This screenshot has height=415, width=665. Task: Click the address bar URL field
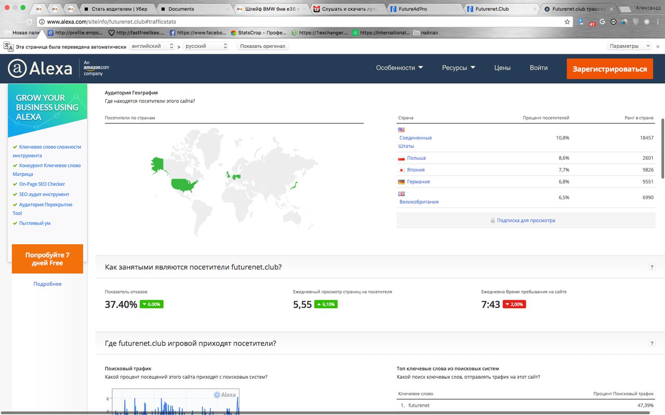[304, 22]
